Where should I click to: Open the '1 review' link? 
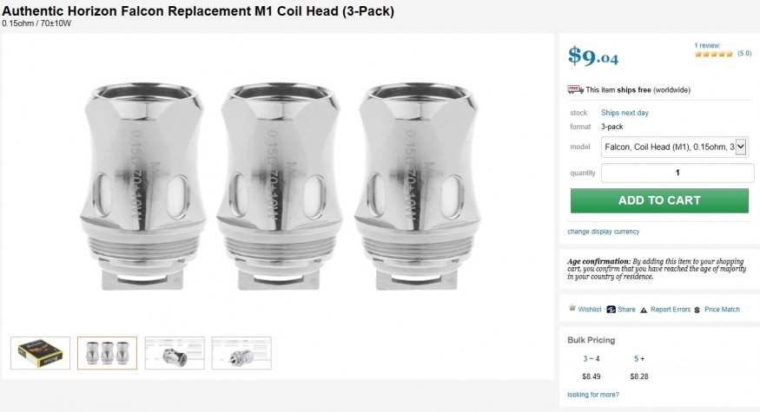pyautogui.click(x=707, y=45)
